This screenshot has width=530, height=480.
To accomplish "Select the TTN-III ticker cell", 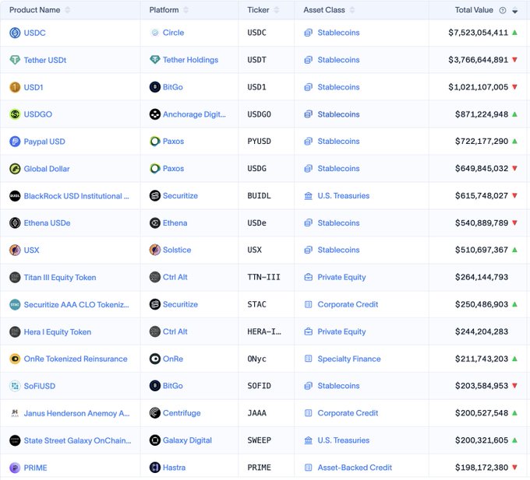I will point(263,277).
